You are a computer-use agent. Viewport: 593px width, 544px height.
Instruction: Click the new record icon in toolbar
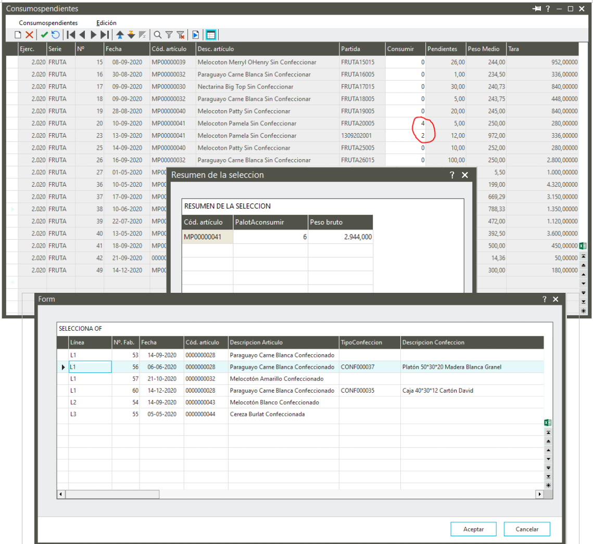18,35
